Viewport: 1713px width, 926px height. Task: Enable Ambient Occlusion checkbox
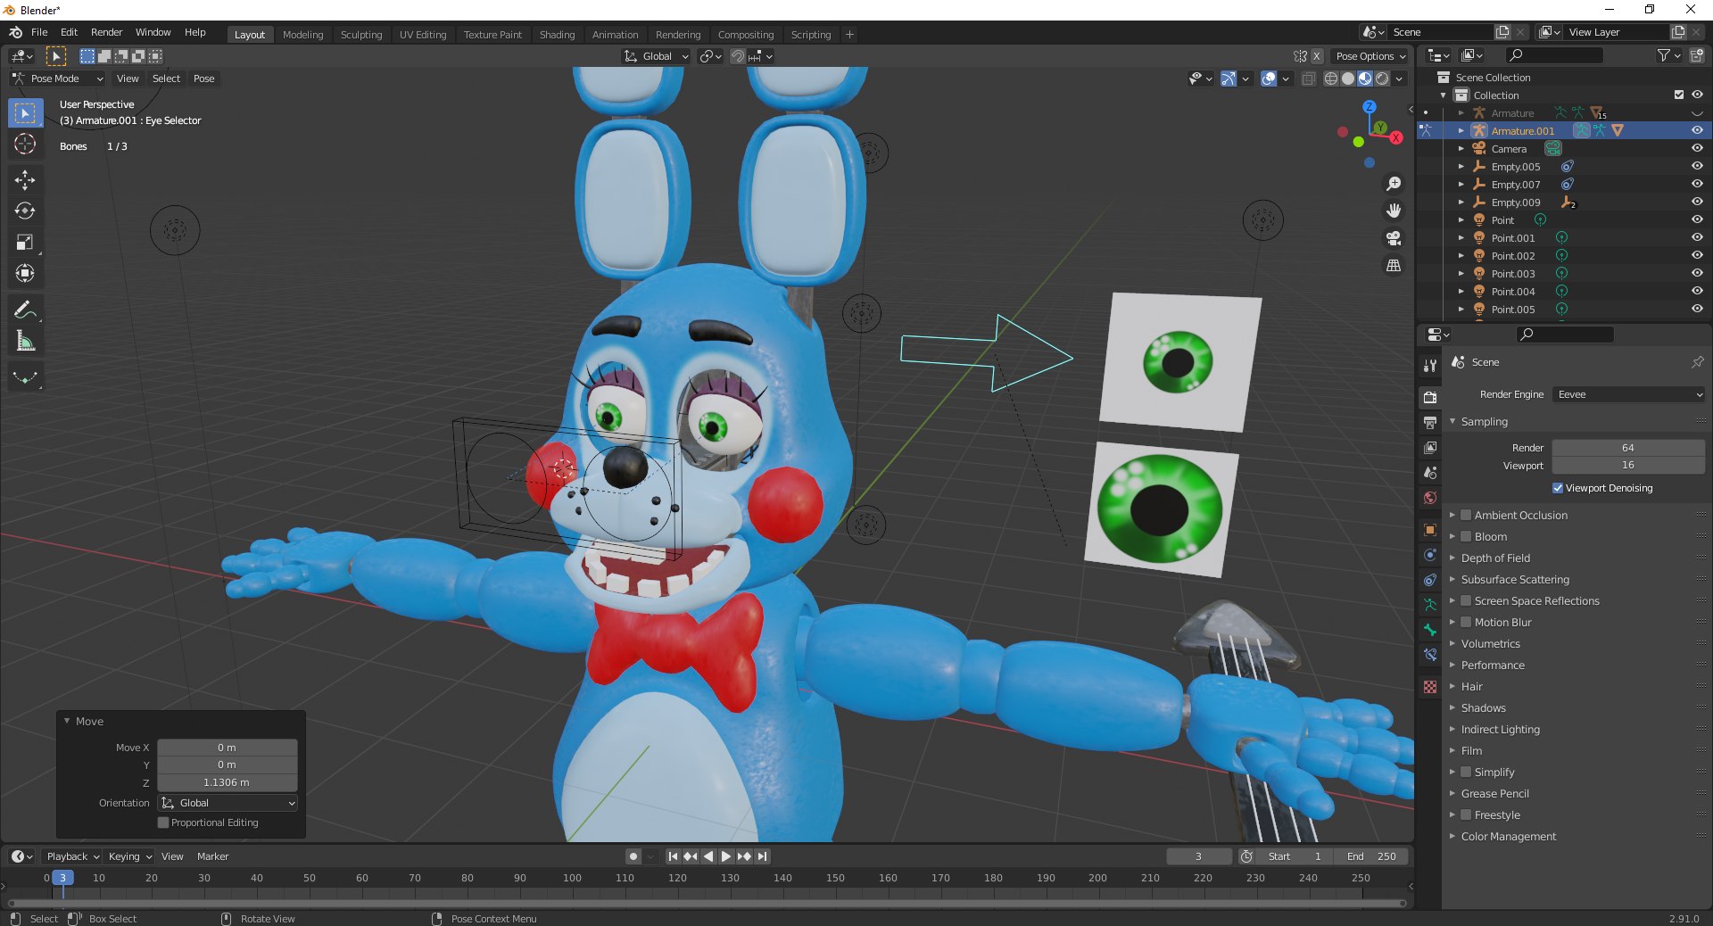tap(1466, 515)
